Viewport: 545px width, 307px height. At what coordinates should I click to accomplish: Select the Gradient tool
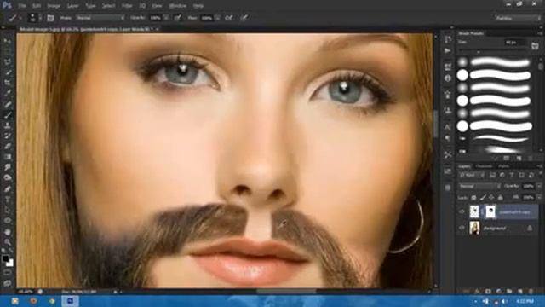[8, 157]
